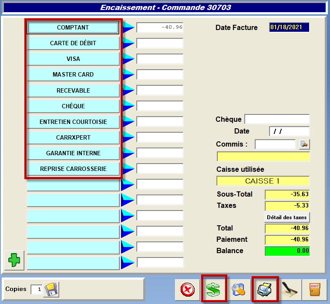Click the green Balance value 0.00
Viewport: 330px width, 304px height.
point(287,251)
